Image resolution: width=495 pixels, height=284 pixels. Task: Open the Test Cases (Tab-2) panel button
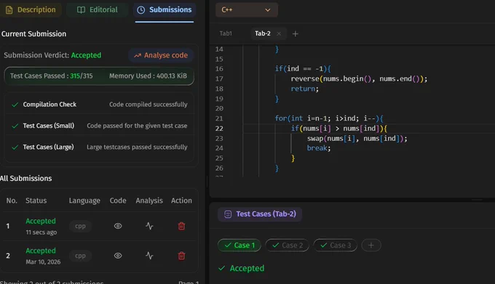(x=260, y=214)
